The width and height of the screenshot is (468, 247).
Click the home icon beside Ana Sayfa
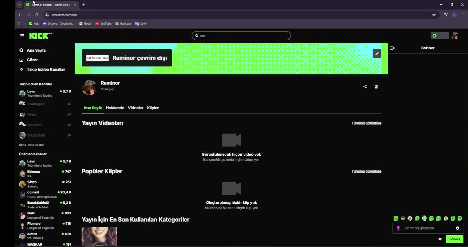click(x=21, y=50)
